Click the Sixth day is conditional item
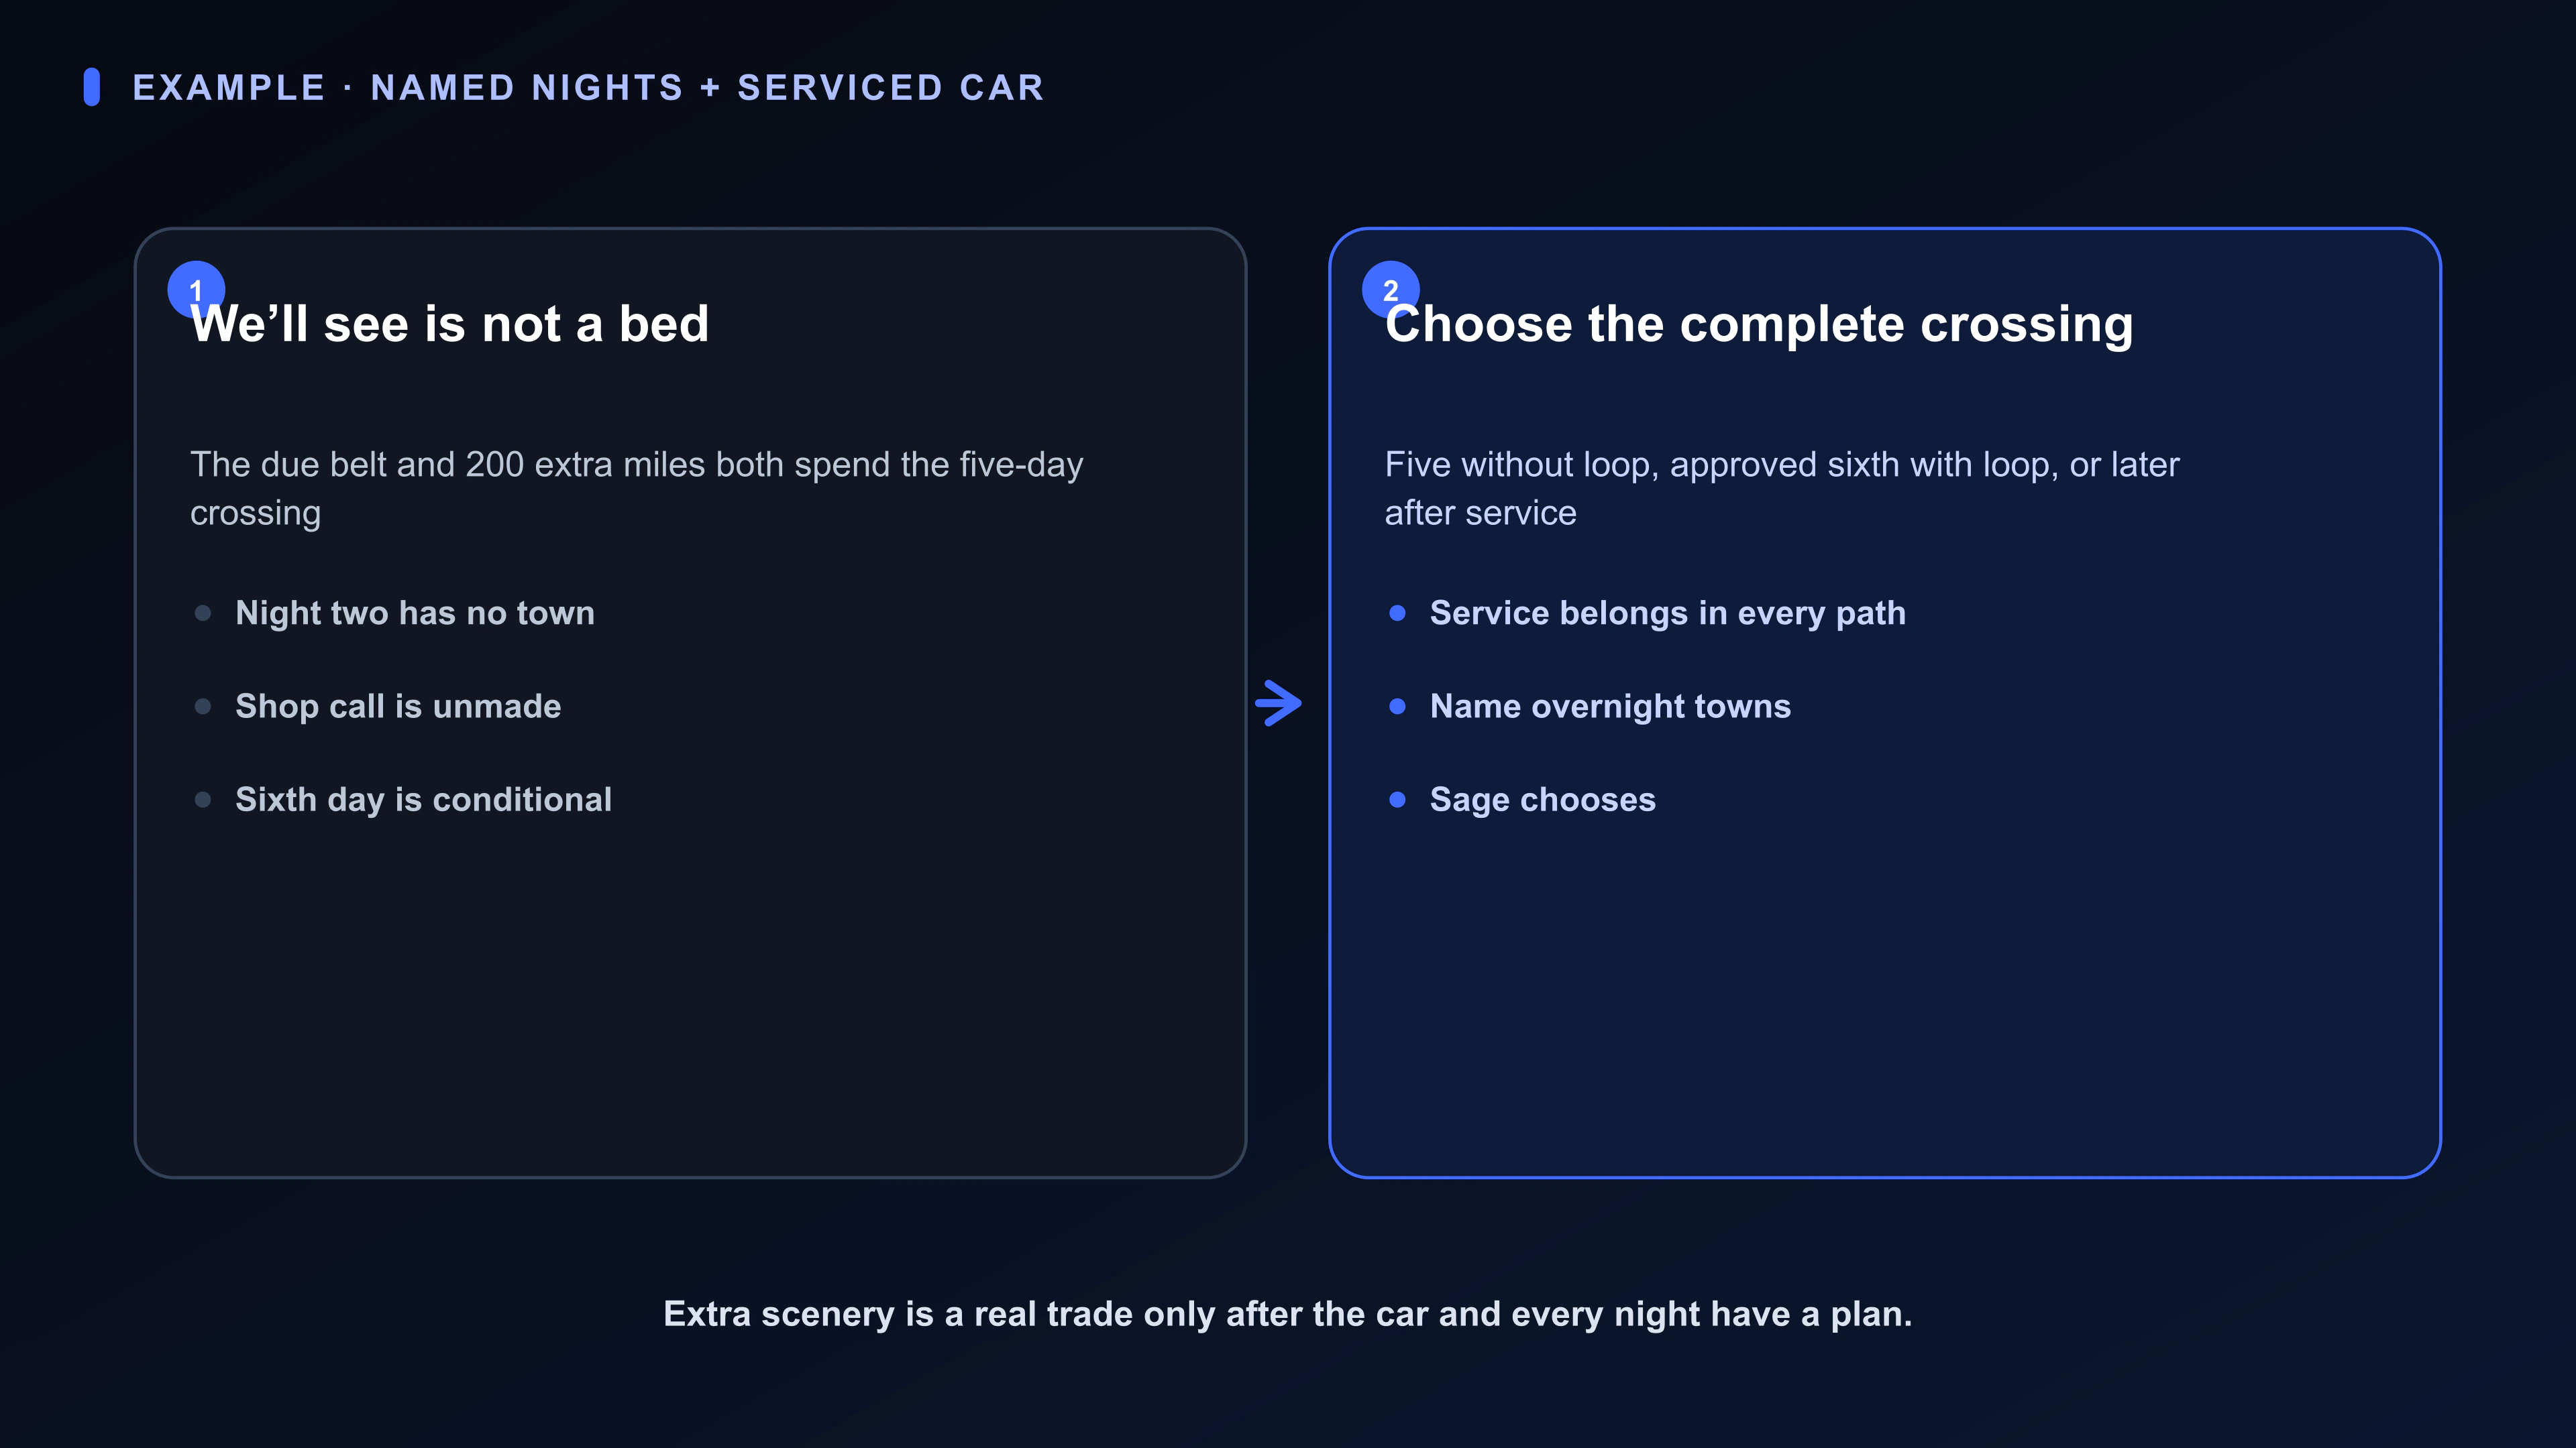 tap(423, 800)
